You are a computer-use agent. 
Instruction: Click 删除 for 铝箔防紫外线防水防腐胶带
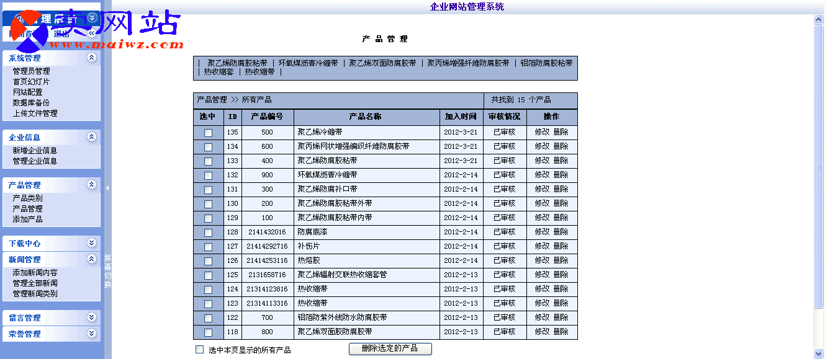561,317
